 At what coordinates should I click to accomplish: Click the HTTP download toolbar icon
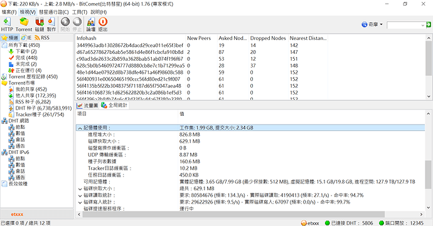(7, 24)
